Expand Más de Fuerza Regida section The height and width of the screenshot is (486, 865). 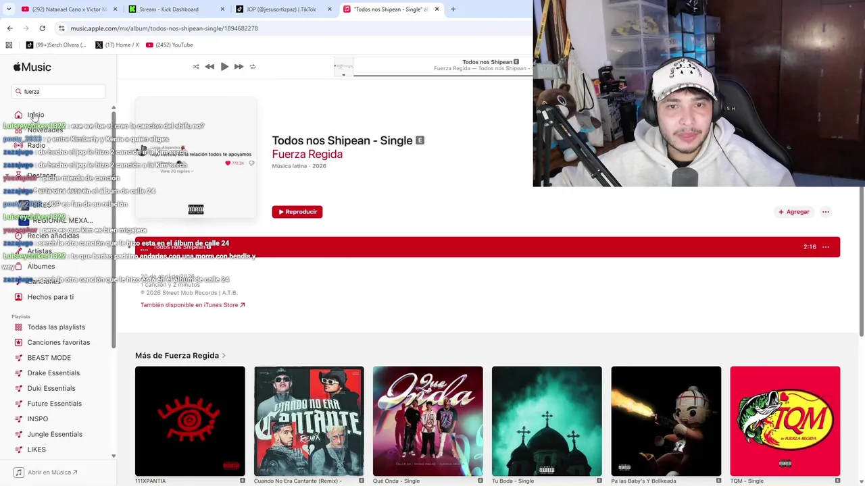[x=180, y=356]
